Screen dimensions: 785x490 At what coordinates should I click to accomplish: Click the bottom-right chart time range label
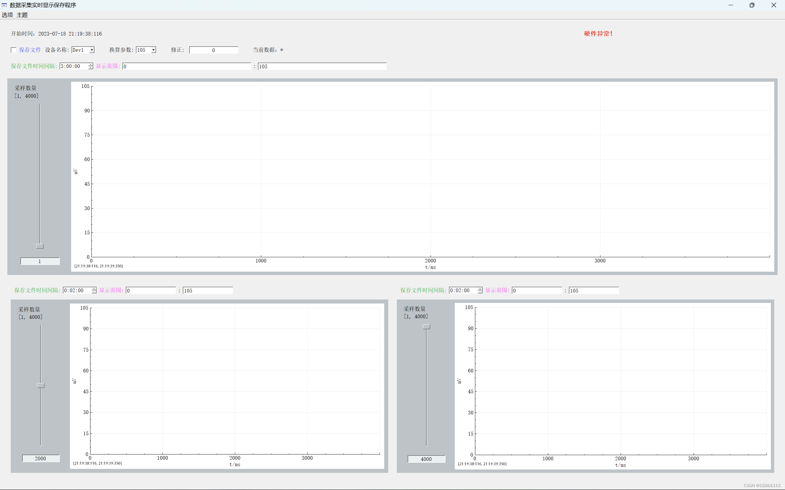[x=482, y=464]
